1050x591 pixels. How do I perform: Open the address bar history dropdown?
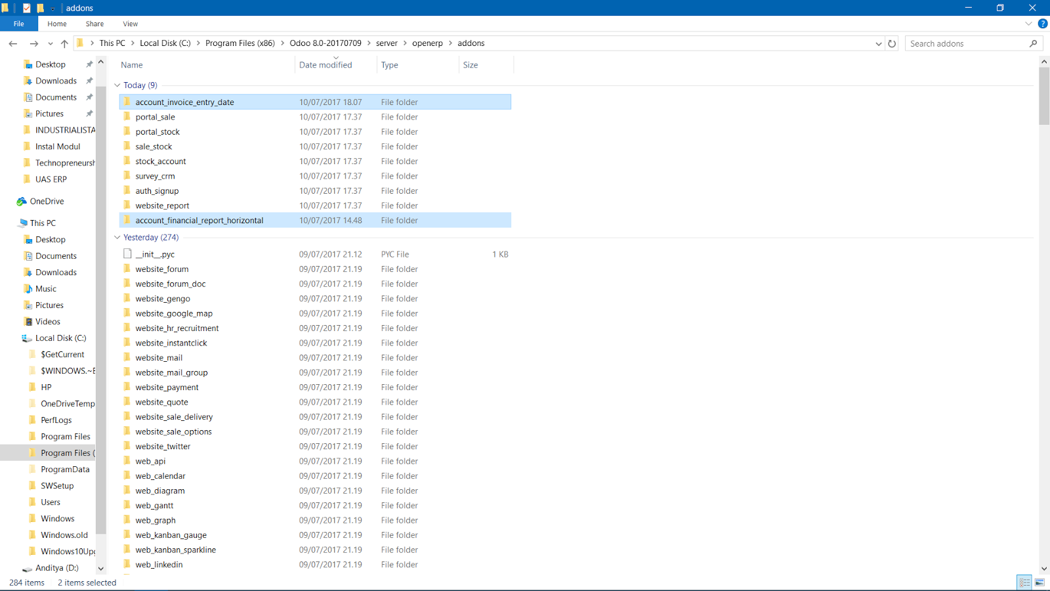click(x=879, y=44)
